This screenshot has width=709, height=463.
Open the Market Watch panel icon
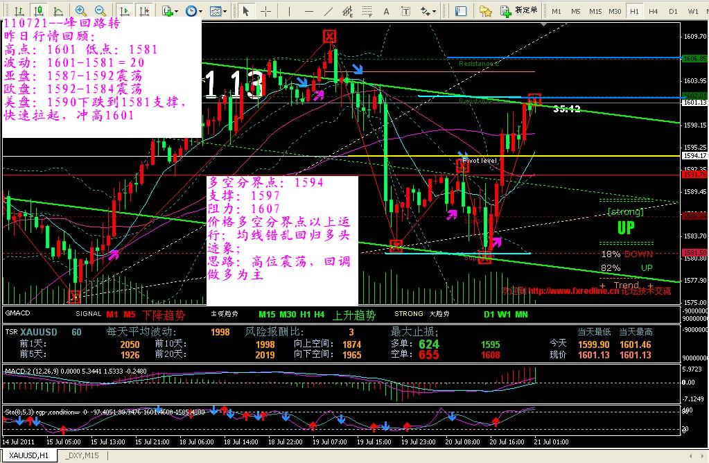coord(460,11)
